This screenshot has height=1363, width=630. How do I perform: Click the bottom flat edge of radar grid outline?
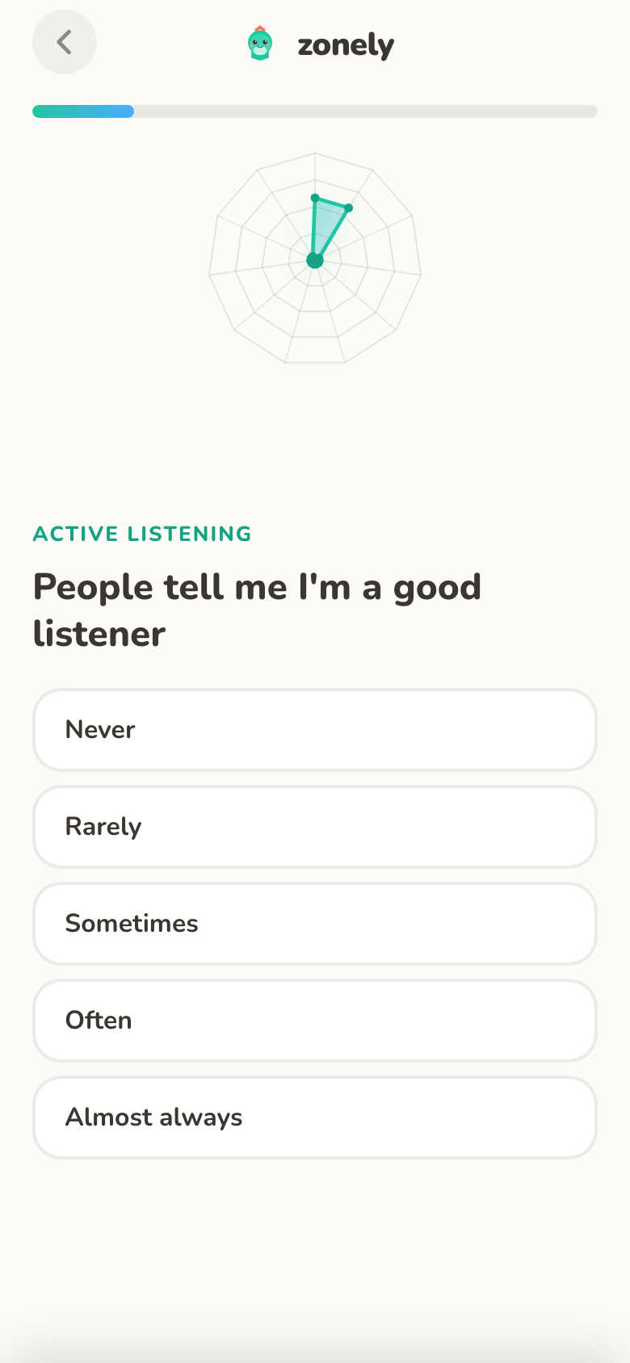click(x=315, y=363)
